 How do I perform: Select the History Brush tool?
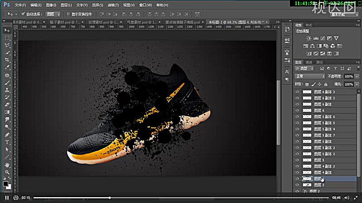coord(7,97)
